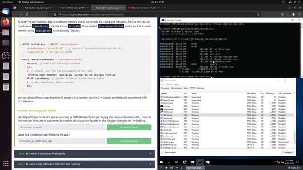Click the flag answer input field
Screen dimensions: 303x170
[x=62, y=141]
